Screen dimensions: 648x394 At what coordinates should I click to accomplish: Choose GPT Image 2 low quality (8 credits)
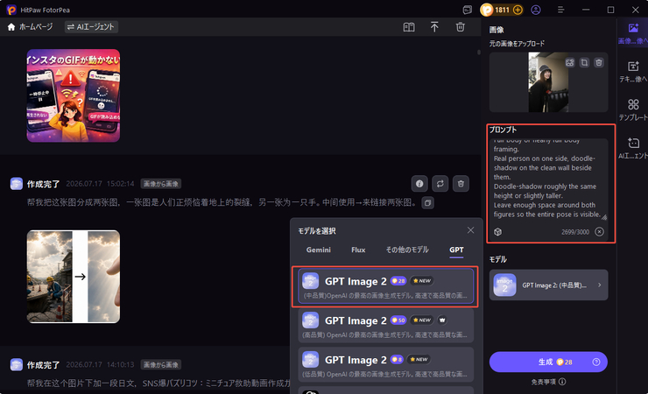pos(385,364)
